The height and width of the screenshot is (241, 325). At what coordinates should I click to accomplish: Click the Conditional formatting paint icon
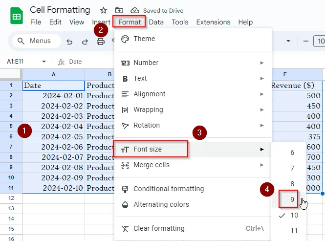(x=125, y=189)
